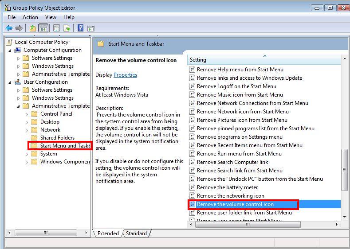Collapse Administrative Templates under User Configuration
Viewport: 350px width, 249px height.
click(18, 106)
